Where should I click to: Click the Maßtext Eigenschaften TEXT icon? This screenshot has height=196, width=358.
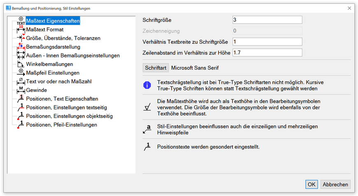(21, 21)
